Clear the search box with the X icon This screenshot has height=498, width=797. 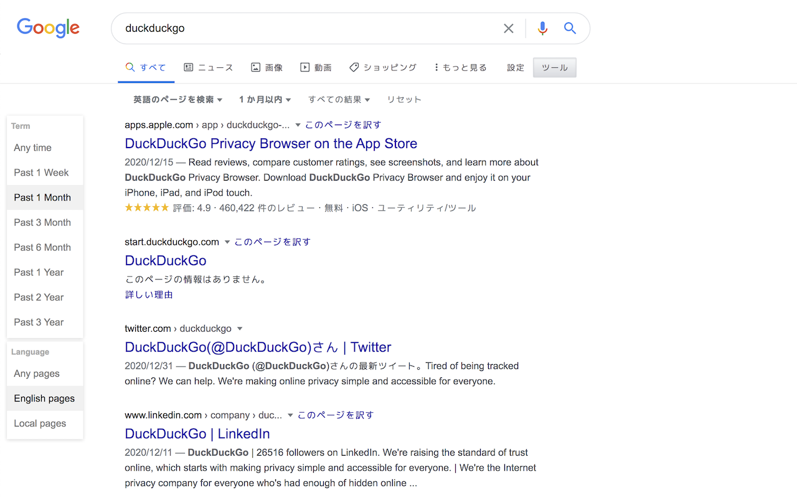pos(509,28)
